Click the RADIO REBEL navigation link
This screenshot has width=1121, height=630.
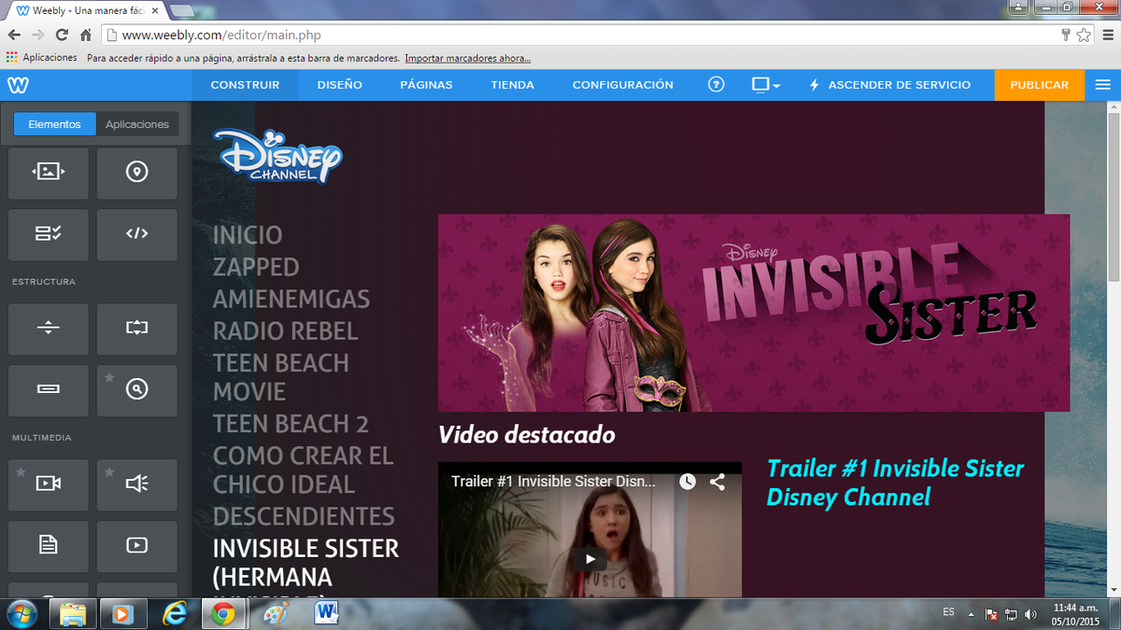pos(286,331)
